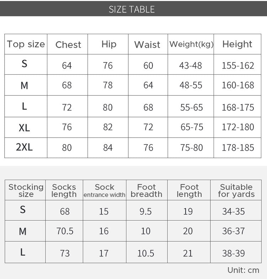Click the 178-185 height value

coord(238,147)
